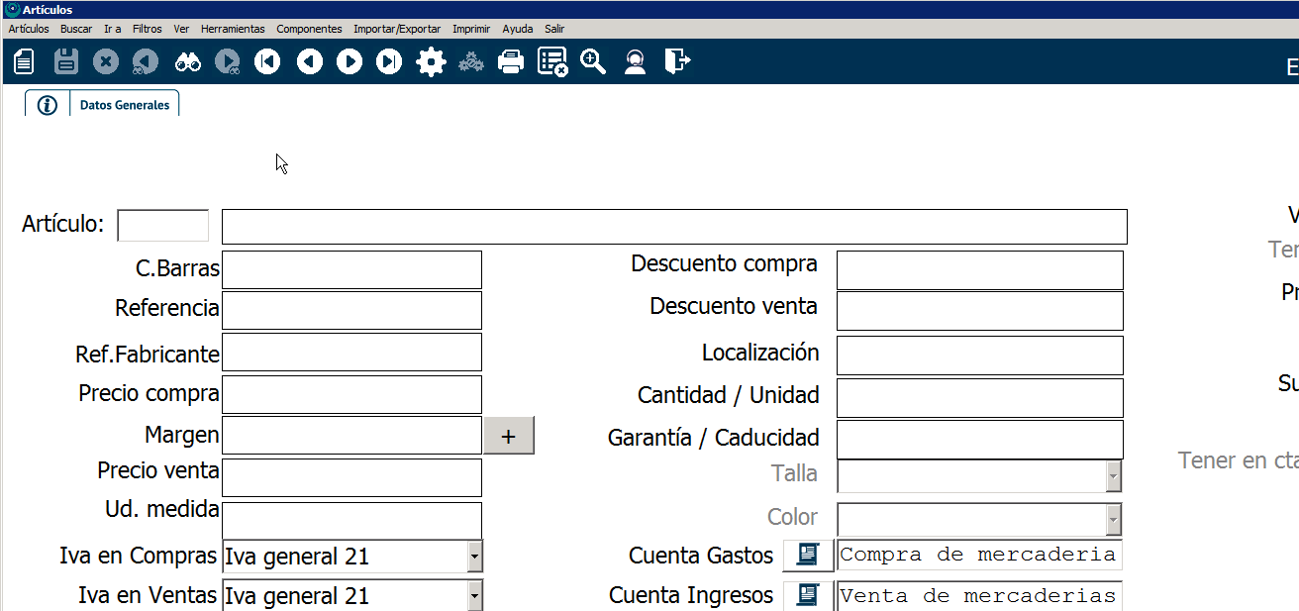Expand the Iva en Compras dropdown
This screenshot has height=611, width=1299.
(474, 558)
